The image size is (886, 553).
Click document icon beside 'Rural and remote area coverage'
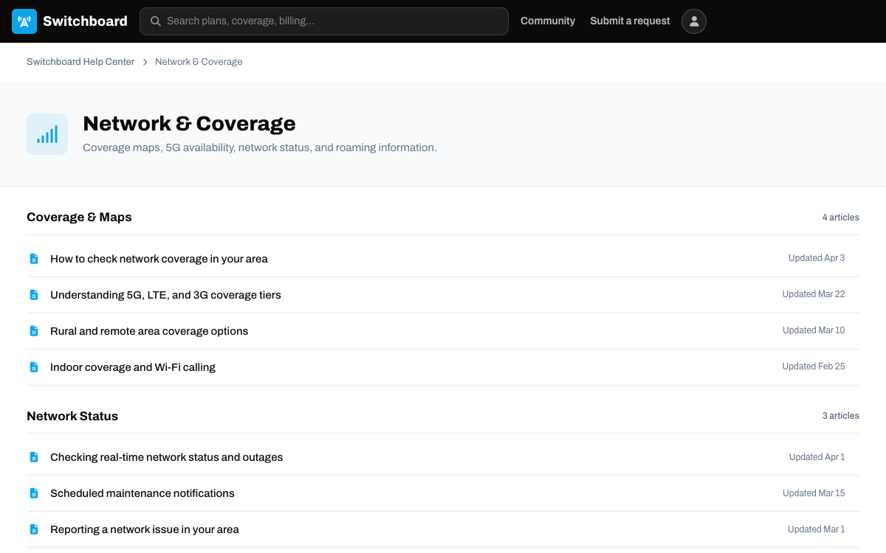[34, 331]
